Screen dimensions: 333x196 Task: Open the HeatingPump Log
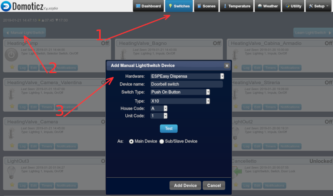click(23, 68)
